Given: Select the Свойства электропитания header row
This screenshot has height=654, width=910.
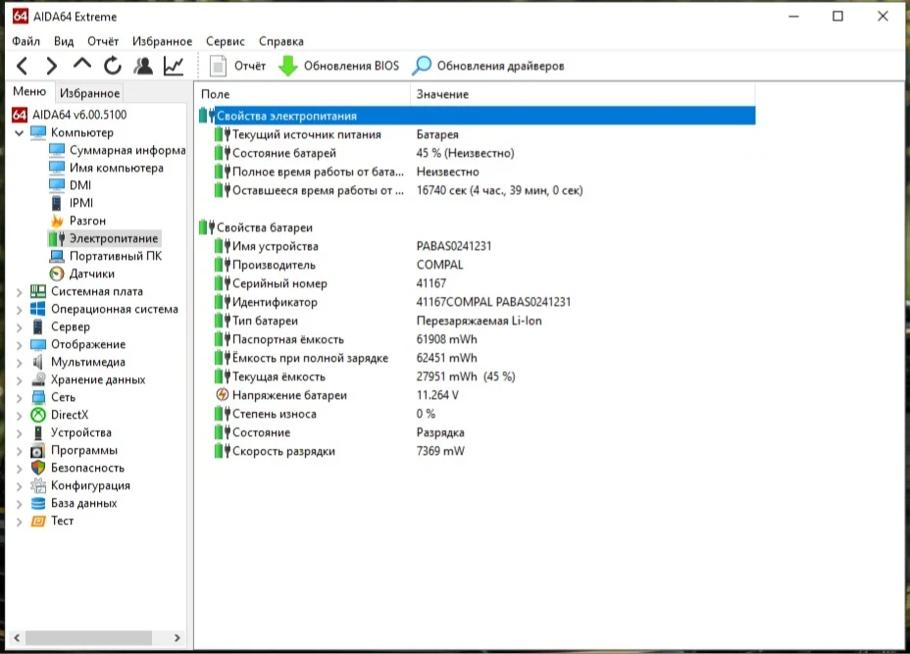Looking at the screenshot, I should click(477, 116).
